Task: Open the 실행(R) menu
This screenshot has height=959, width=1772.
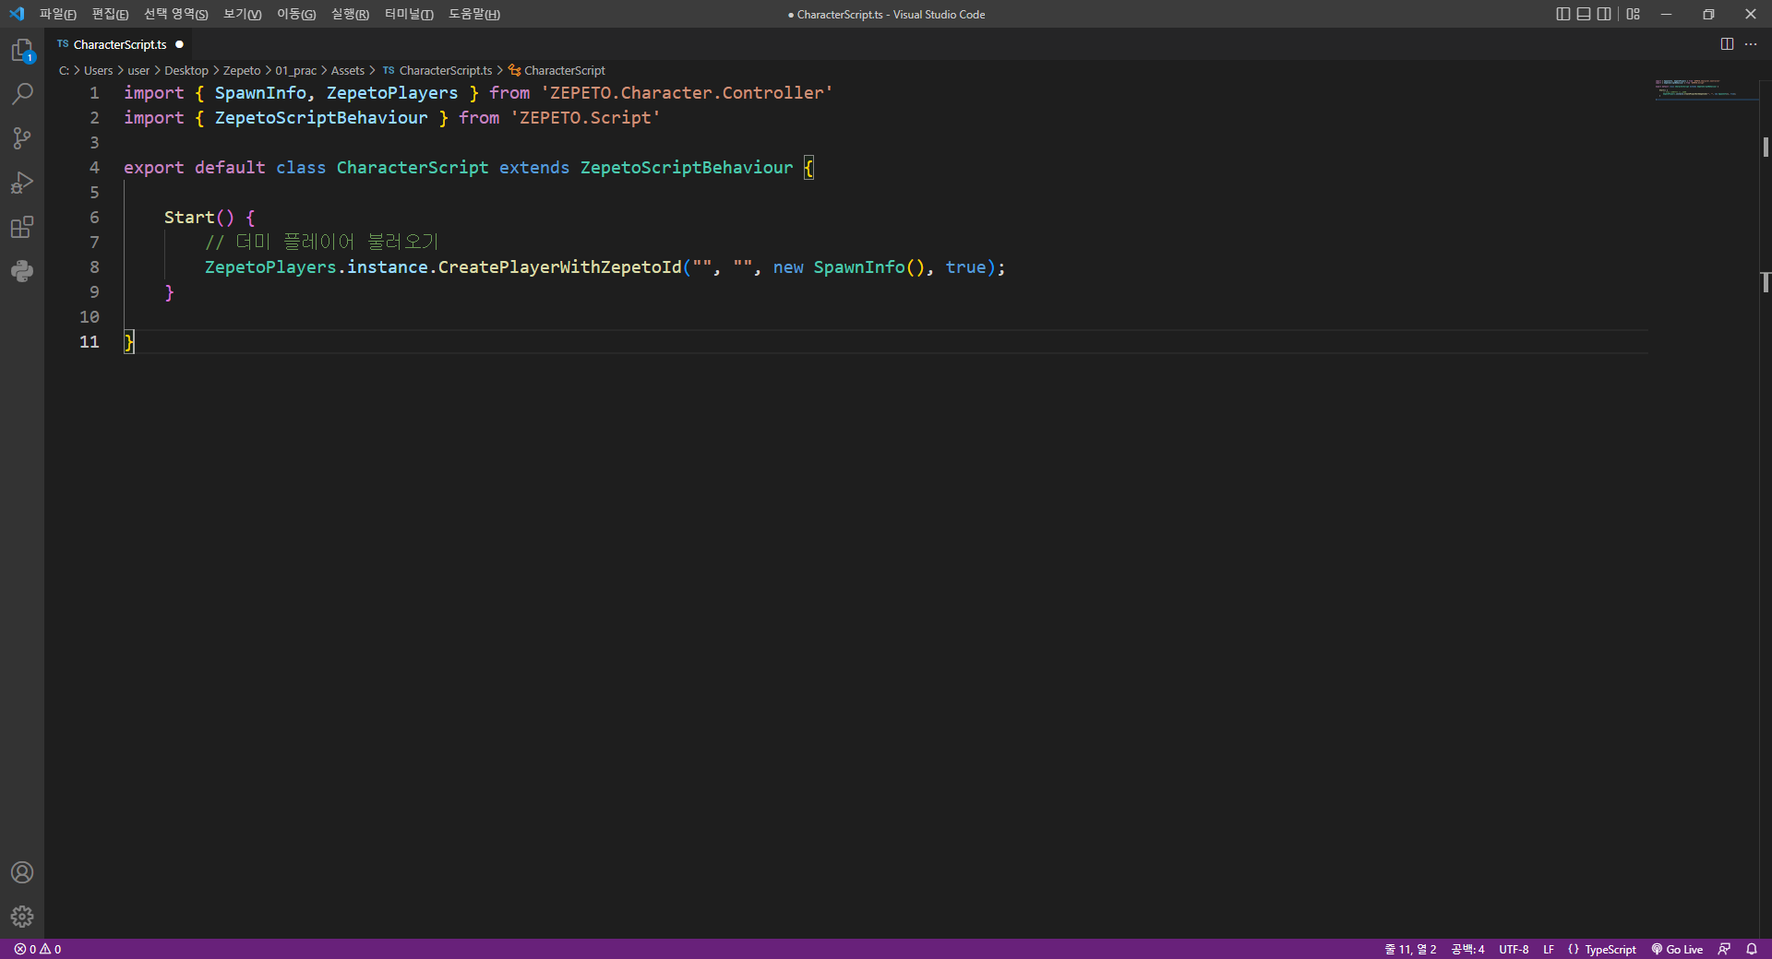Action: tap(350, 14)
